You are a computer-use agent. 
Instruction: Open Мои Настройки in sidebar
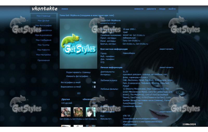pyautogui.click(x=43, y=55)
